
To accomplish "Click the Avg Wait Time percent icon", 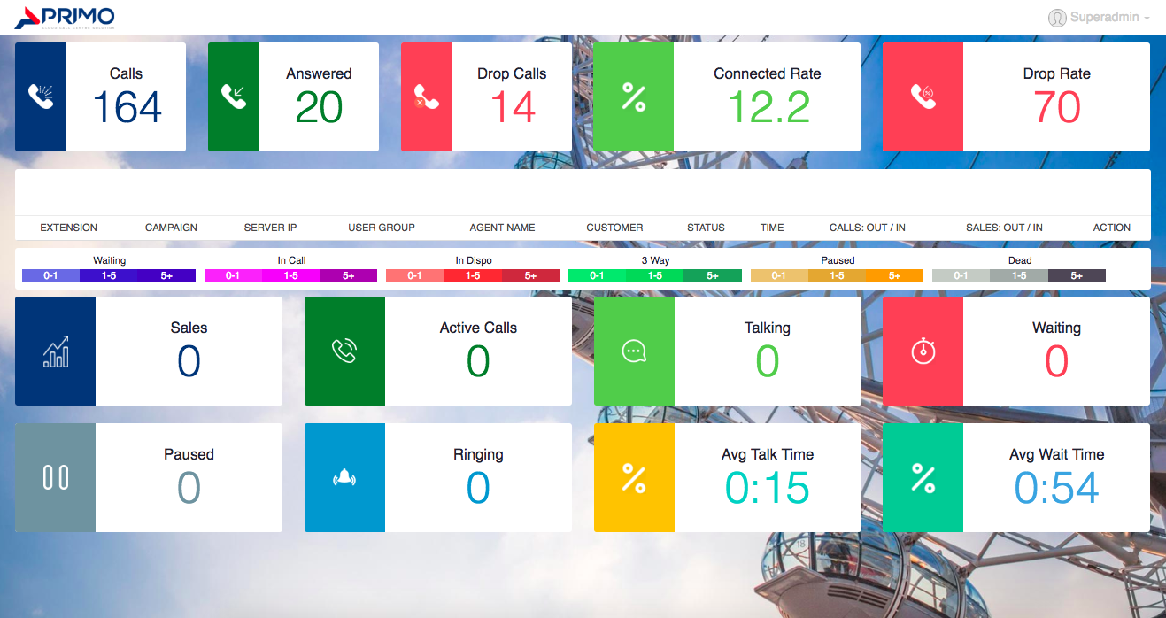I will [923, 478].
